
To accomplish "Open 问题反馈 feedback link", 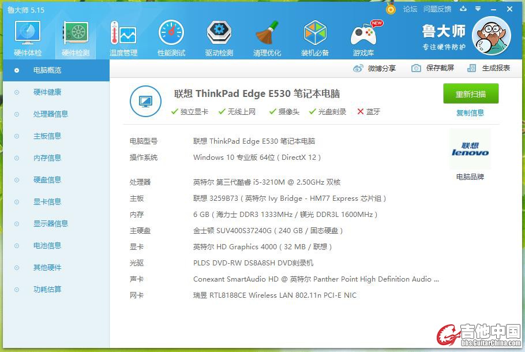I will pos(437,9).
